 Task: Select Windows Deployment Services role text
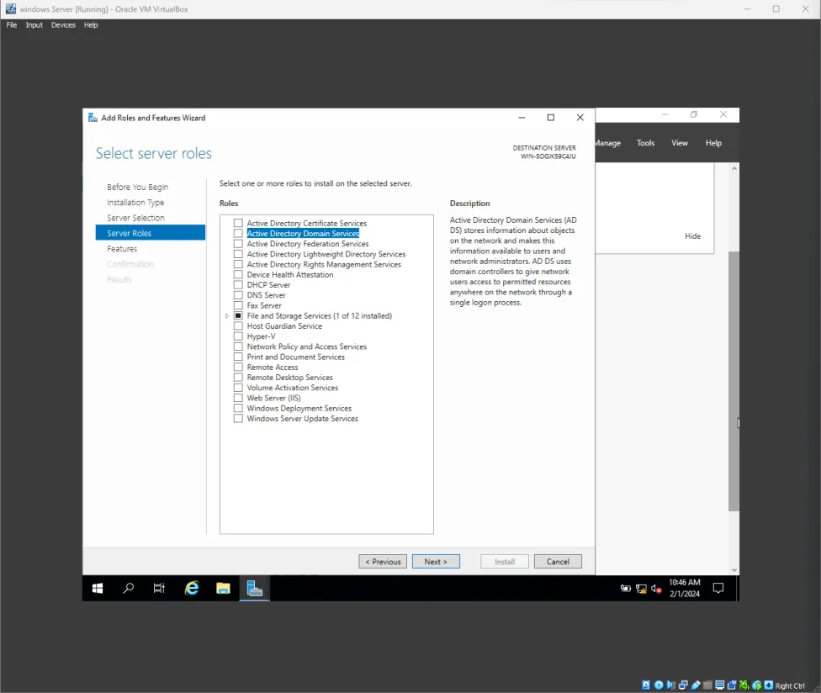tap(299, 408)
